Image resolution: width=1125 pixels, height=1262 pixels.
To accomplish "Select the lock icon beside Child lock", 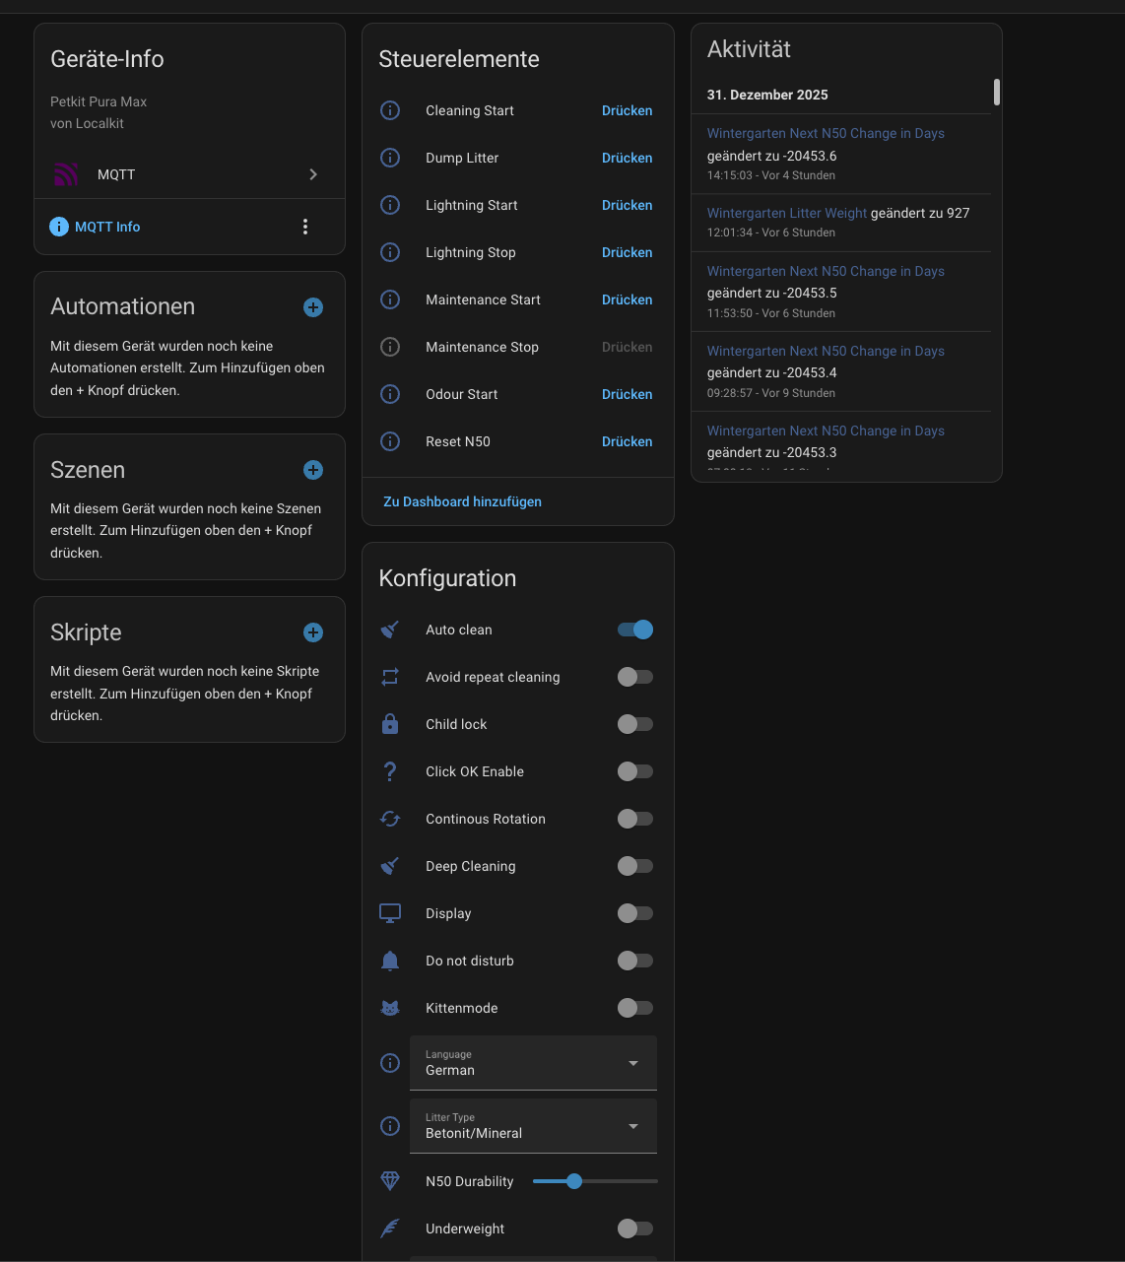I will pyautogui.click(x=389, y=724).
